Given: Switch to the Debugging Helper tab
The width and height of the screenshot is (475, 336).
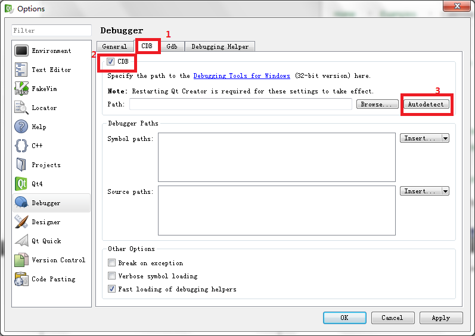Looking at the screenshot, I should coord(220,46).
